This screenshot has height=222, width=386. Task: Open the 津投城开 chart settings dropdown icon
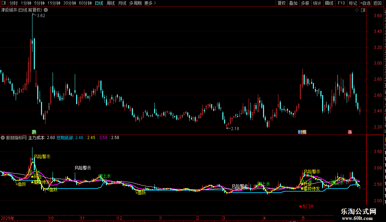46,10
